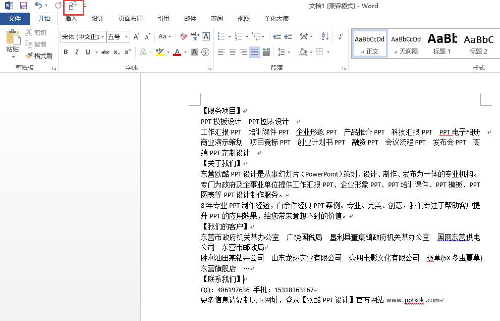Apply subscript formatting
This screenshot has height=321, width=500.
[117, 52]
